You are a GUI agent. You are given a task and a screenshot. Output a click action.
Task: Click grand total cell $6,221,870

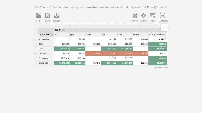(x=158, y=63)
